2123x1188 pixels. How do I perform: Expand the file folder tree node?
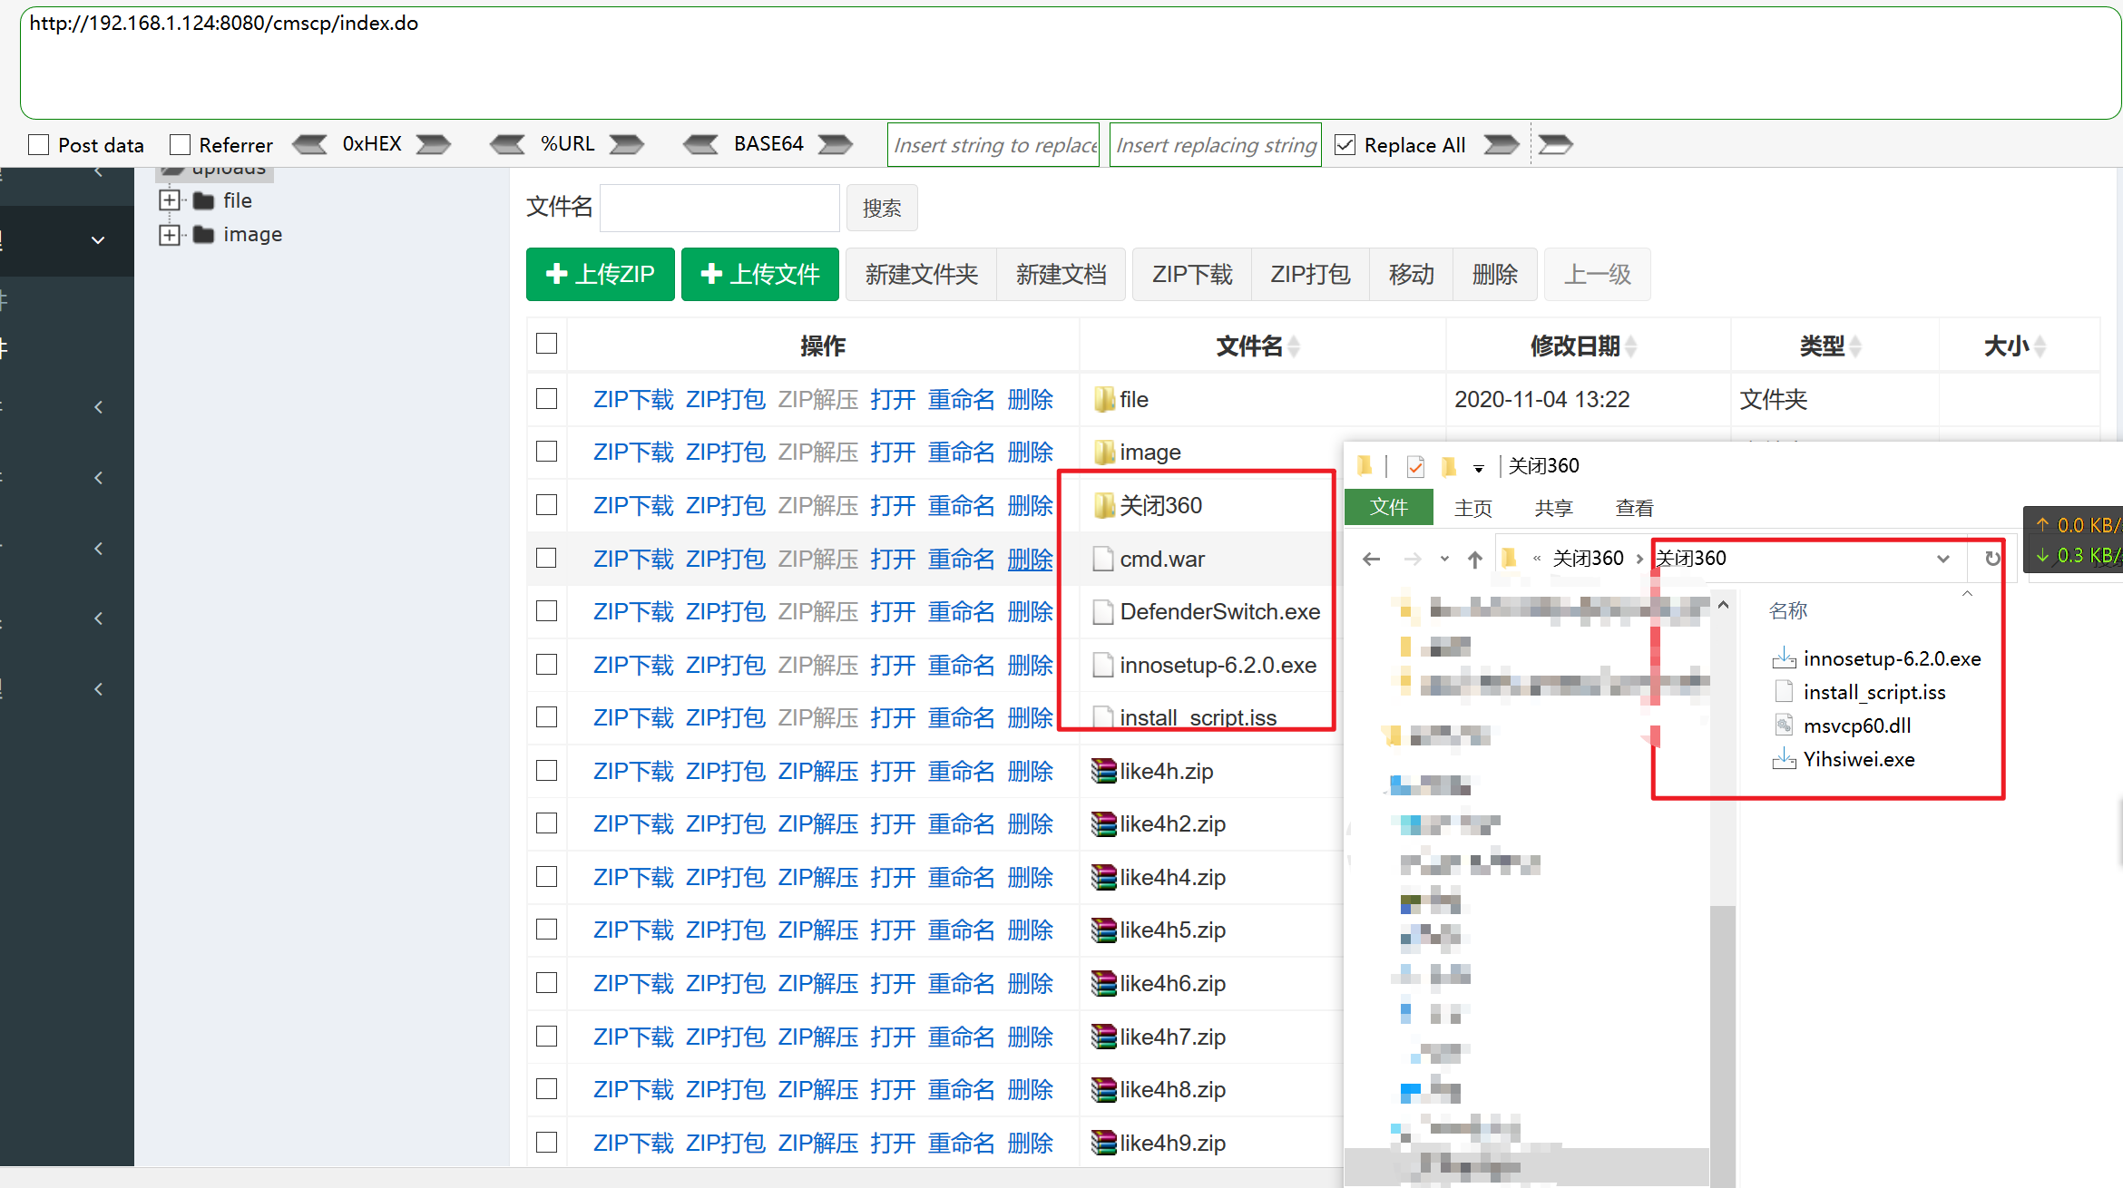(170, 200)
